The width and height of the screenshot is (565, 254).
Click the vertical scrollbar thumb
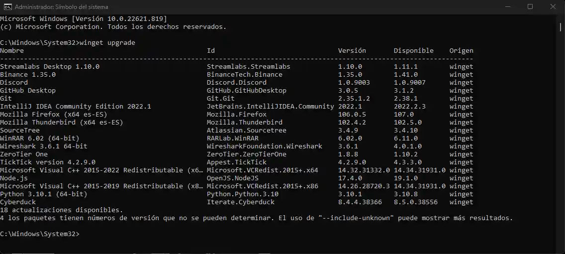[561, 26]
